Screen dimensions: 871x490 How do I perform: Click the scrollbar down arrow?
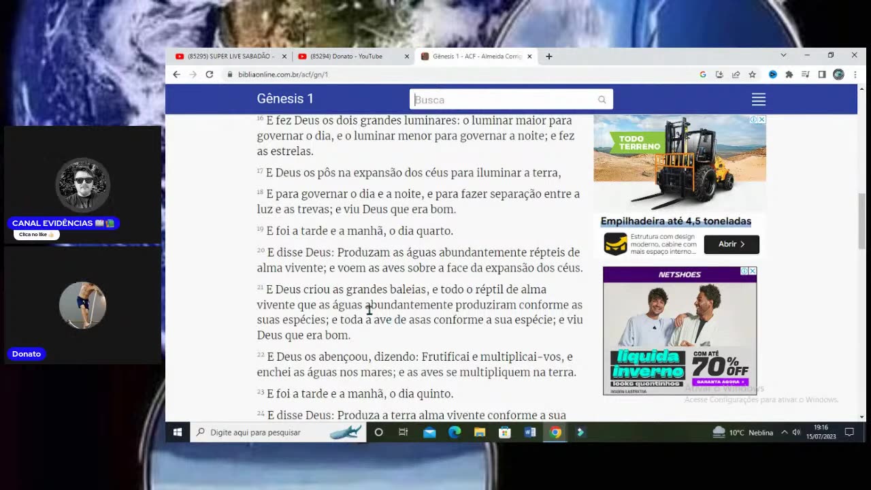click(861, 416)
